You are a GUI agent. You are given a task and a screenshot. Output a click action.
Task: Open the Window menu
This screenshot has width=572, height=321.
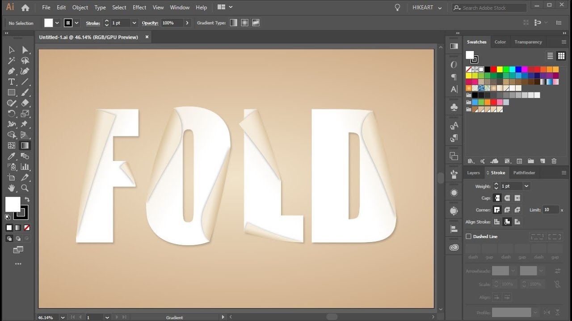[x=180, y=8]
